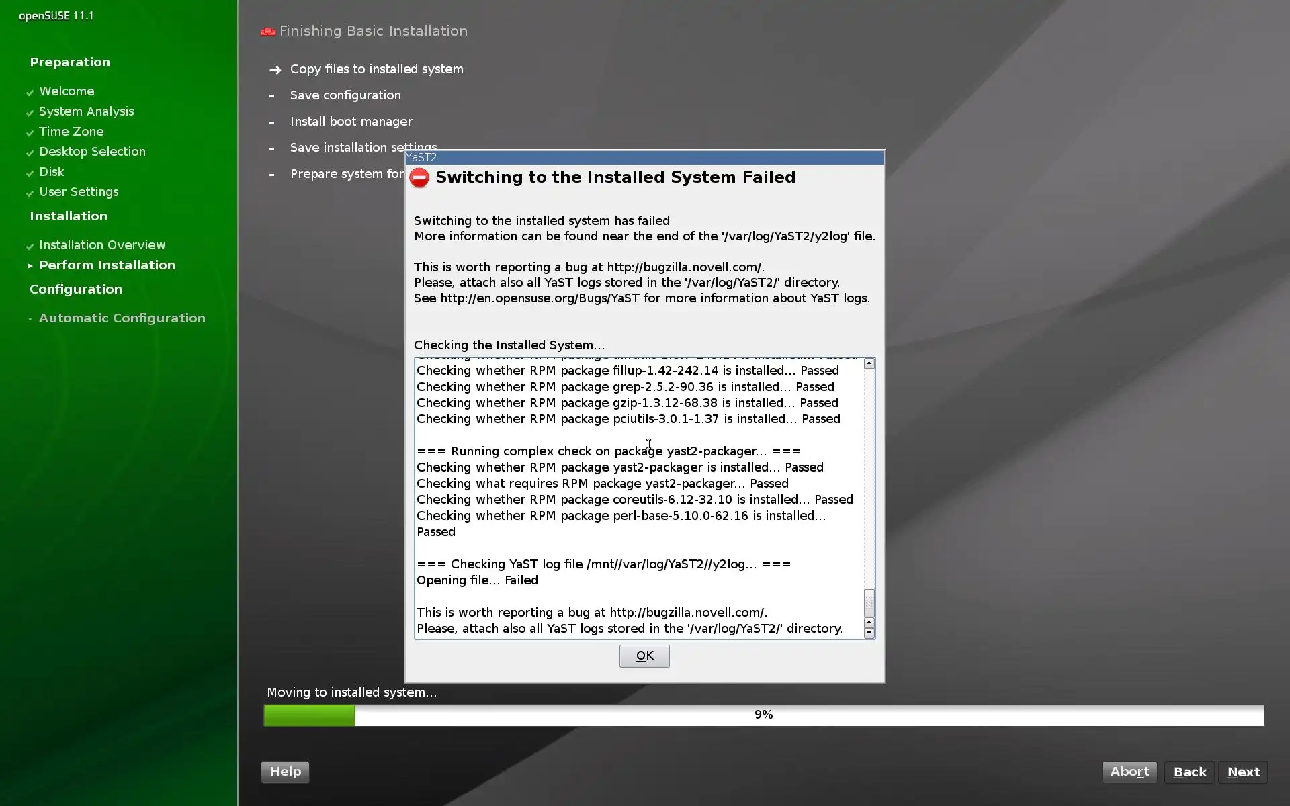This screenshot has height=806, width=1290.
Task: Click the checkmark next to Time Zone
Action: tap(30, 133)
